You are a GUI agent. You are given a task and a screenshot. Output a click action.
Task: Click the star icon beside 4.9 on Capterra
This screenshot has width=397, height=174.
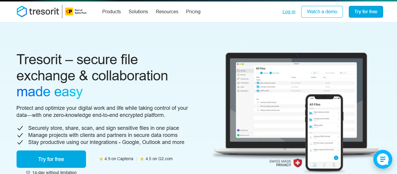pos(101,159)
